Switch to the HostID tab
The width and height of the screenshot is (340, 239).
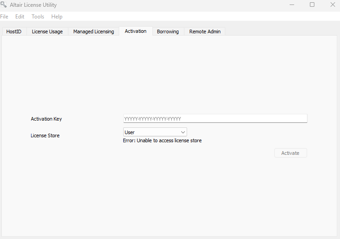pyautogui.click(x=14, y=32)
